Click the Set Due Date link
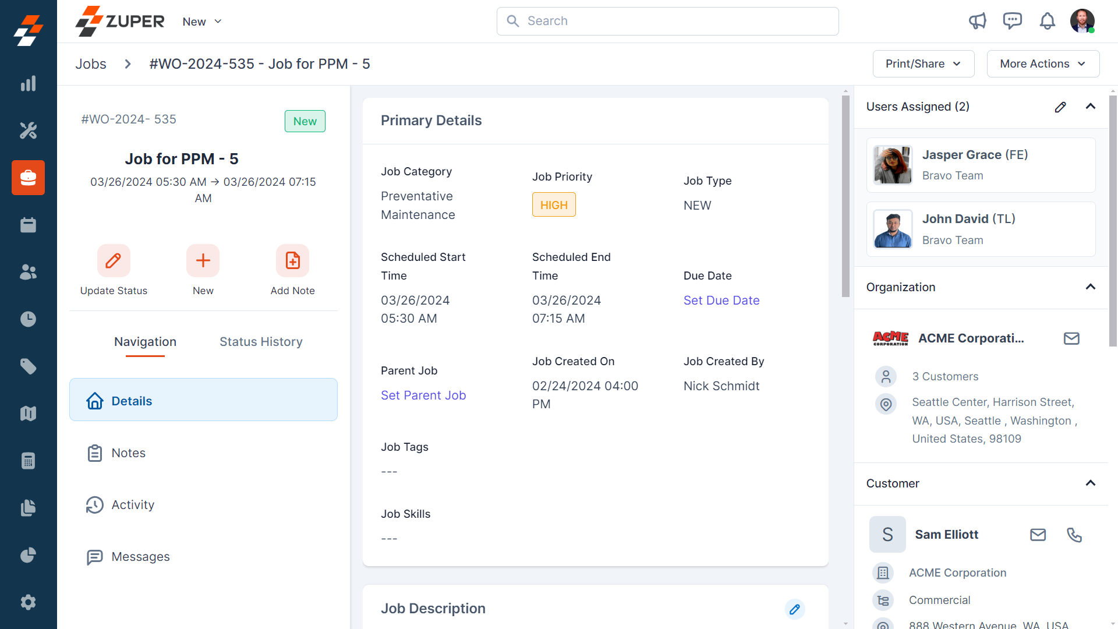 [x=721, y=301]
